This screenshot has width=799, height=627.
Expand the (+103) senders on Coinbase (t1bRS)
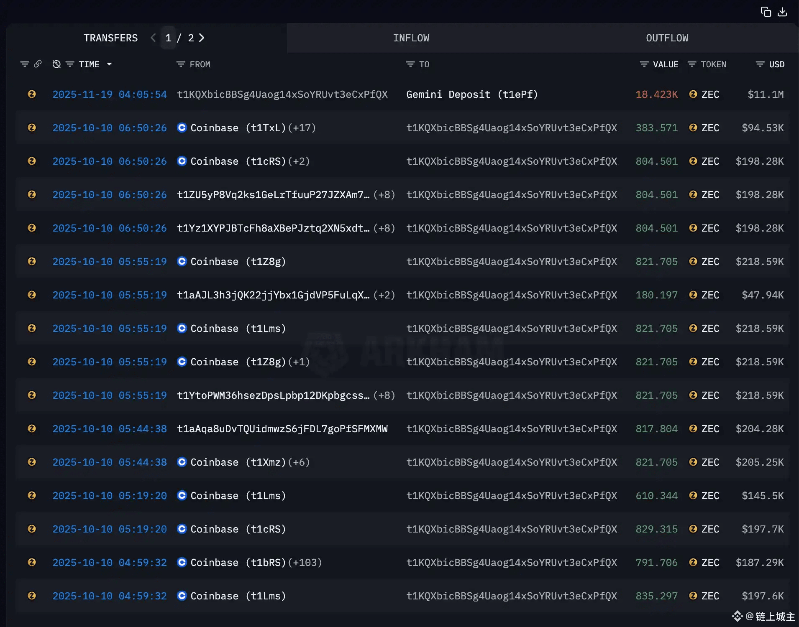305,563
